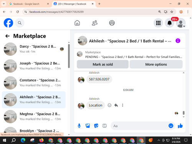
Task: Open the Facebook menu grid icon
Action: point(158,23)
